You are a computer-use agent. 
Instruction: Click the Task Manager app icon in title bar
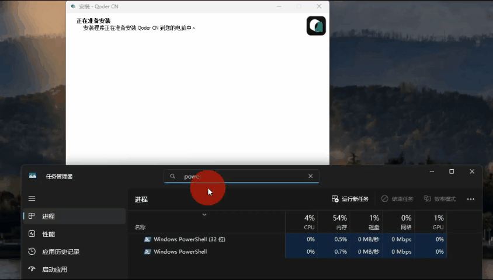tap(33, 176)
